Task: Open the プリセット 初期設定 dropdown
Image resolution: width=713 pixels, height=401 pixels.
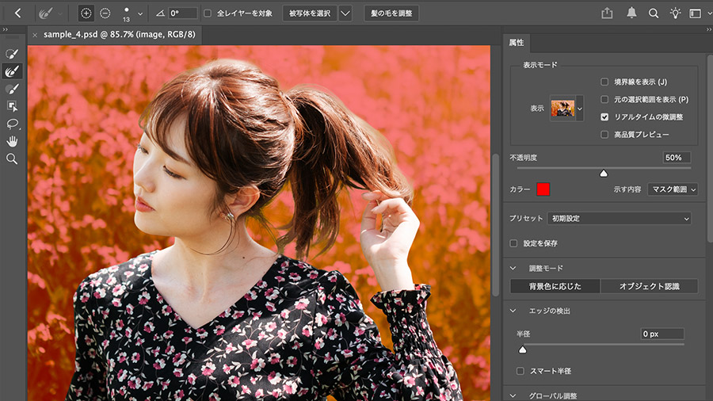Action: point(620,218)
